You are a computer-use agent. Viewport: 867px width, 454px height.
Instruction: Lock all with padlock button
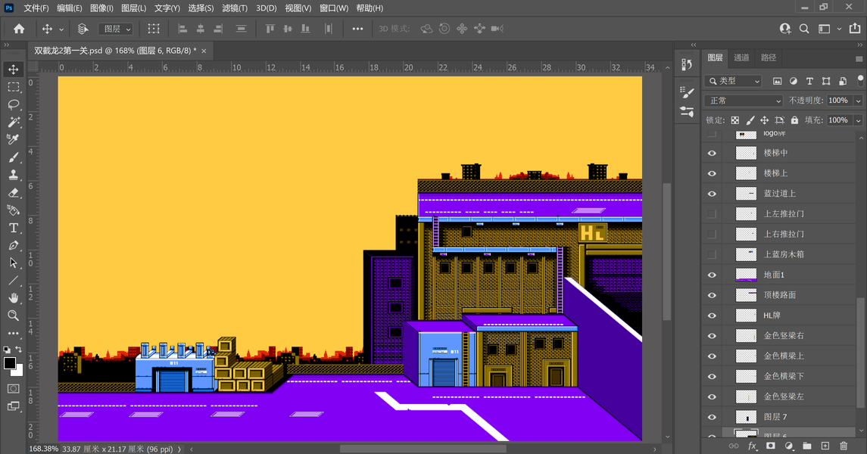point(794,120)
